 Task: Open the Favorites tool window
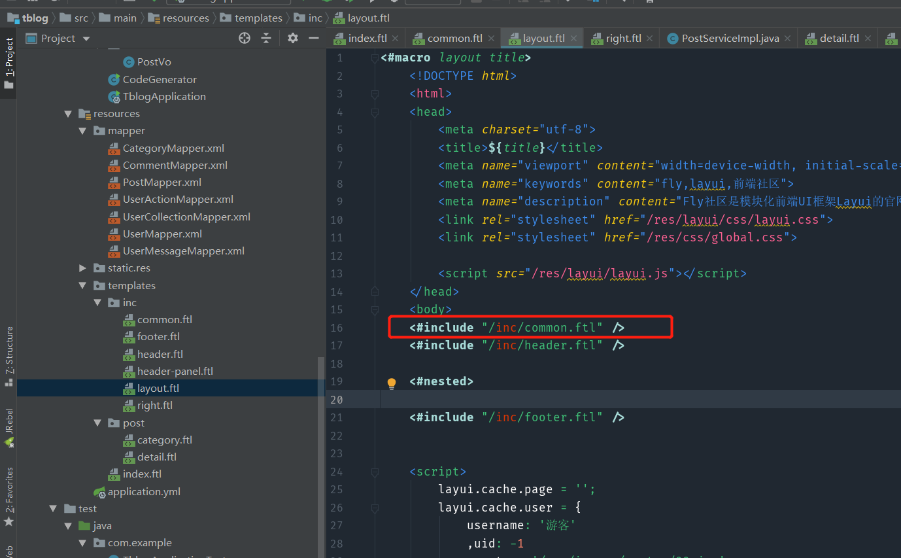click(x=8, y=497)
